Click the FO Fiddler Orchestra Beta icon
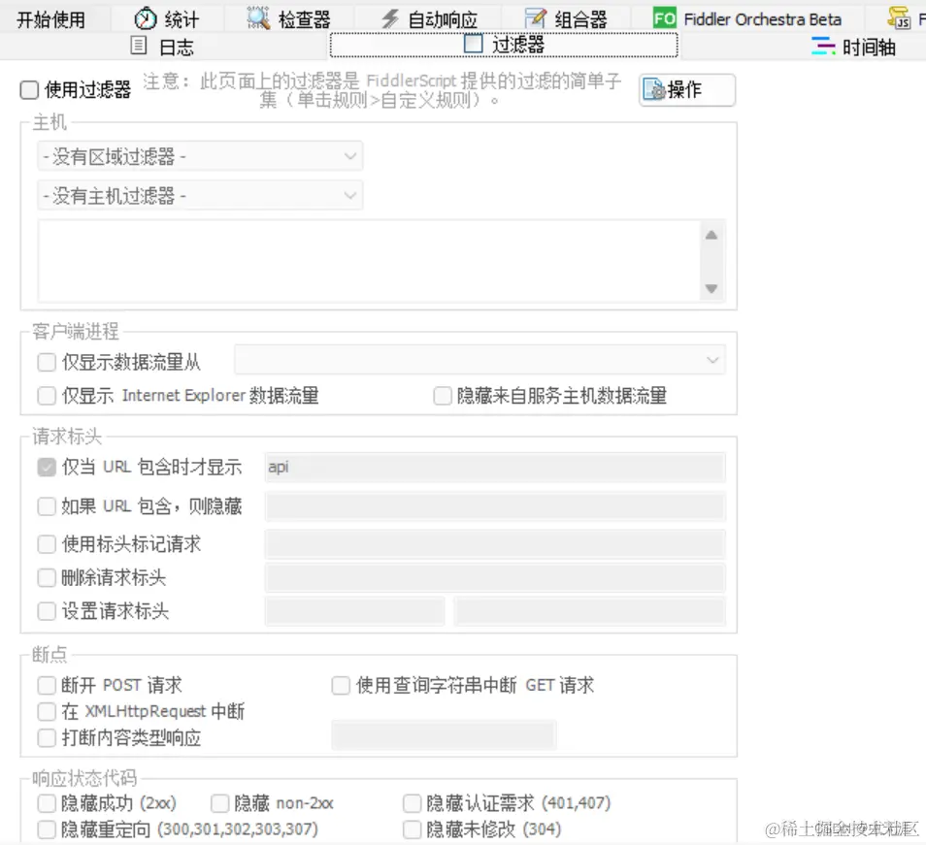Image resolution: width=926 pixels, height=845 pixels. click(664, 16)
